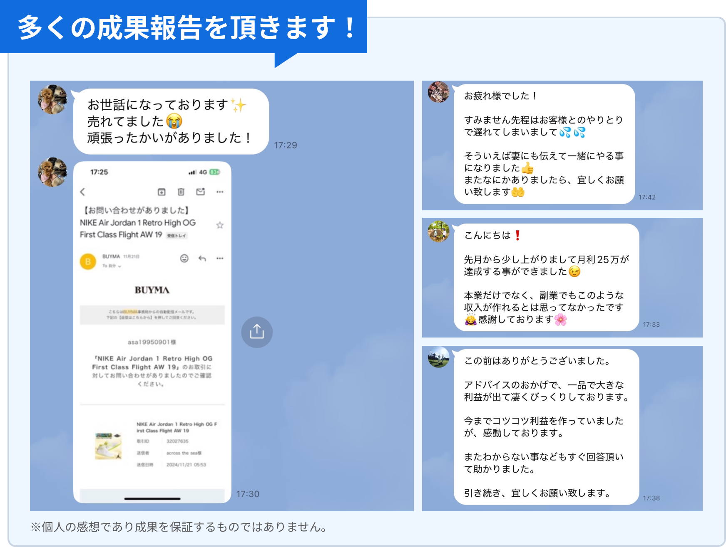Open the sneaker product thumbnail image
The height and width of the screenshot is (547, 726).
(x=108, y=446)
